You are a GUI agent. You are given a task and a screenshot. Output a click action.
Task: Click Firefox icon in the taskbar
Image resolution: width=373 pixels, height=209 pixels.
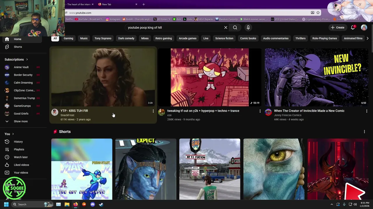[75, 204]
